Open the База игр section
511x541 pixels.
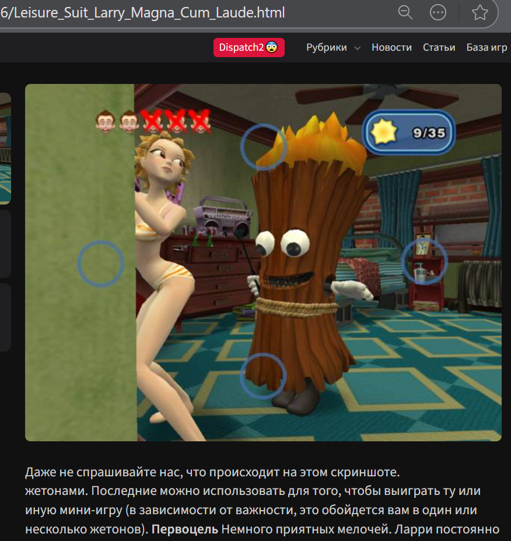point(487,47)
